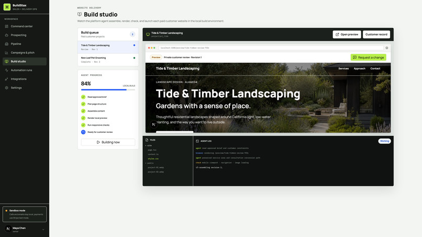Click the 'Render local preview' check mark

pyautogui.click(x=83, y=118)
